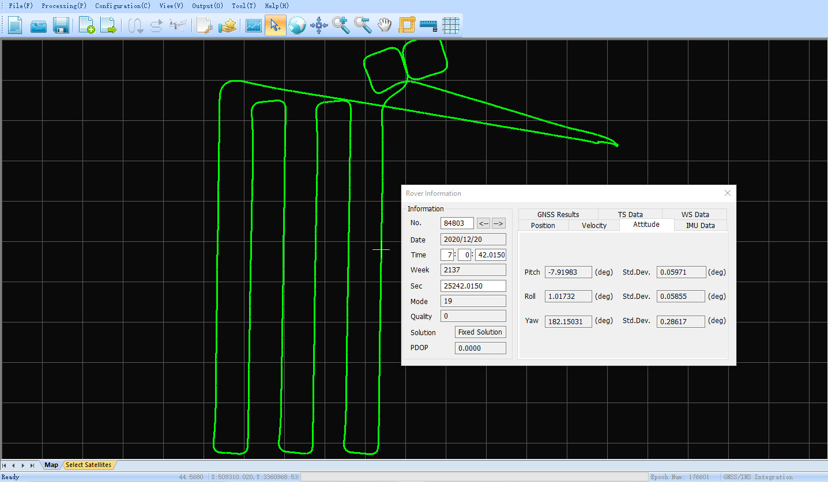Click the Time hour field

tap(447, 255)
